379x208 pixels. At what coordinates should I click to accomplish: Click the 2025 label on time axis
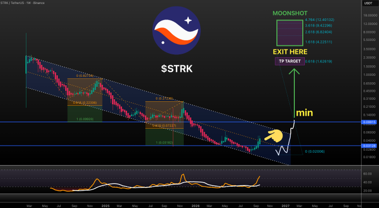(105, 206)
